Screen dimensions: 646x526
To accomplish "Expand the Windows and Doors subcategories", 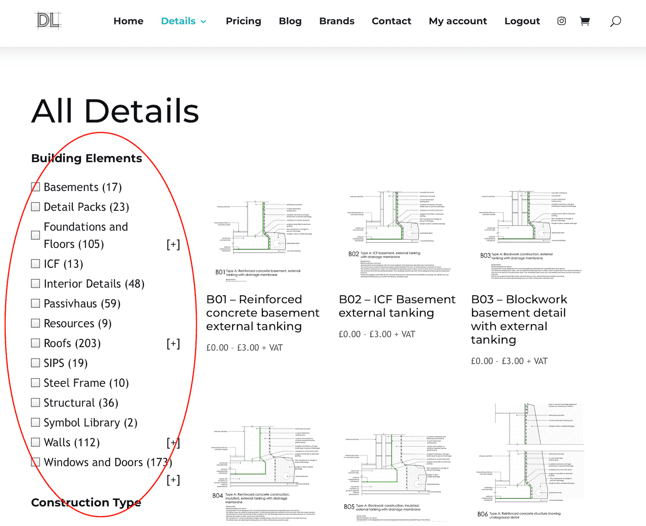I will pyautogui.click(x=173, y=480).
